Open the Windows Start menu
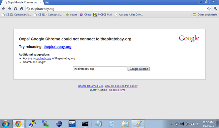This screenshot has height=128, width=219. 6,124
